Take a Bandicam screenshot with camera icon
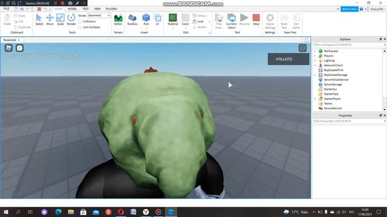 [70, 3]
